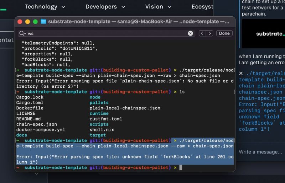Click the 'node' directory in ls listing
The image size is (285, 183).
[95, 97]
